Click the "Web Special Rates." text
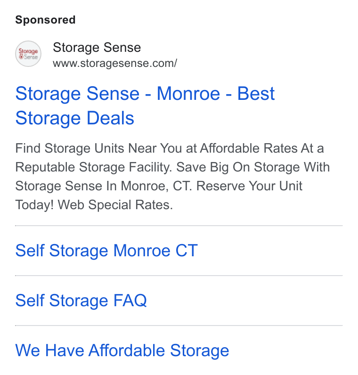 (115, 205)
